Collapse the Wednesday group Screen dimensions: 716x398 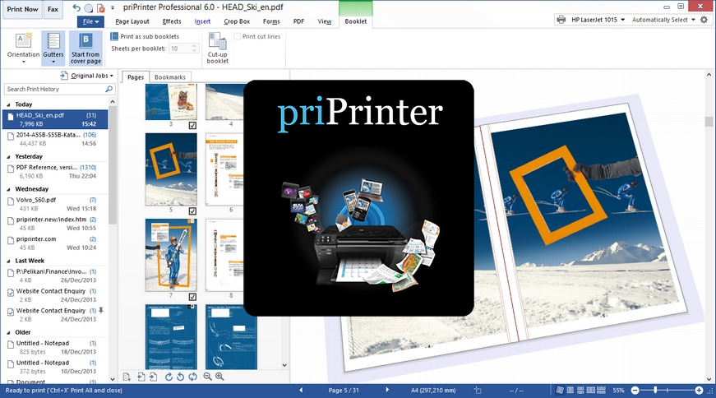click(9, 189)
